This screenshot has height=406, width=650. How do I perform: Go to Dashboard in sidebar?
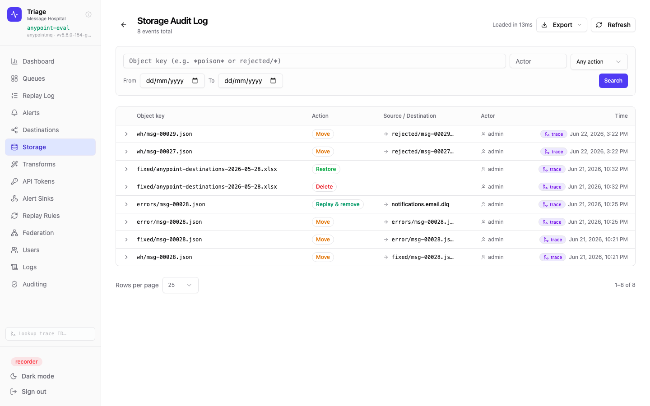click(50, 61)
